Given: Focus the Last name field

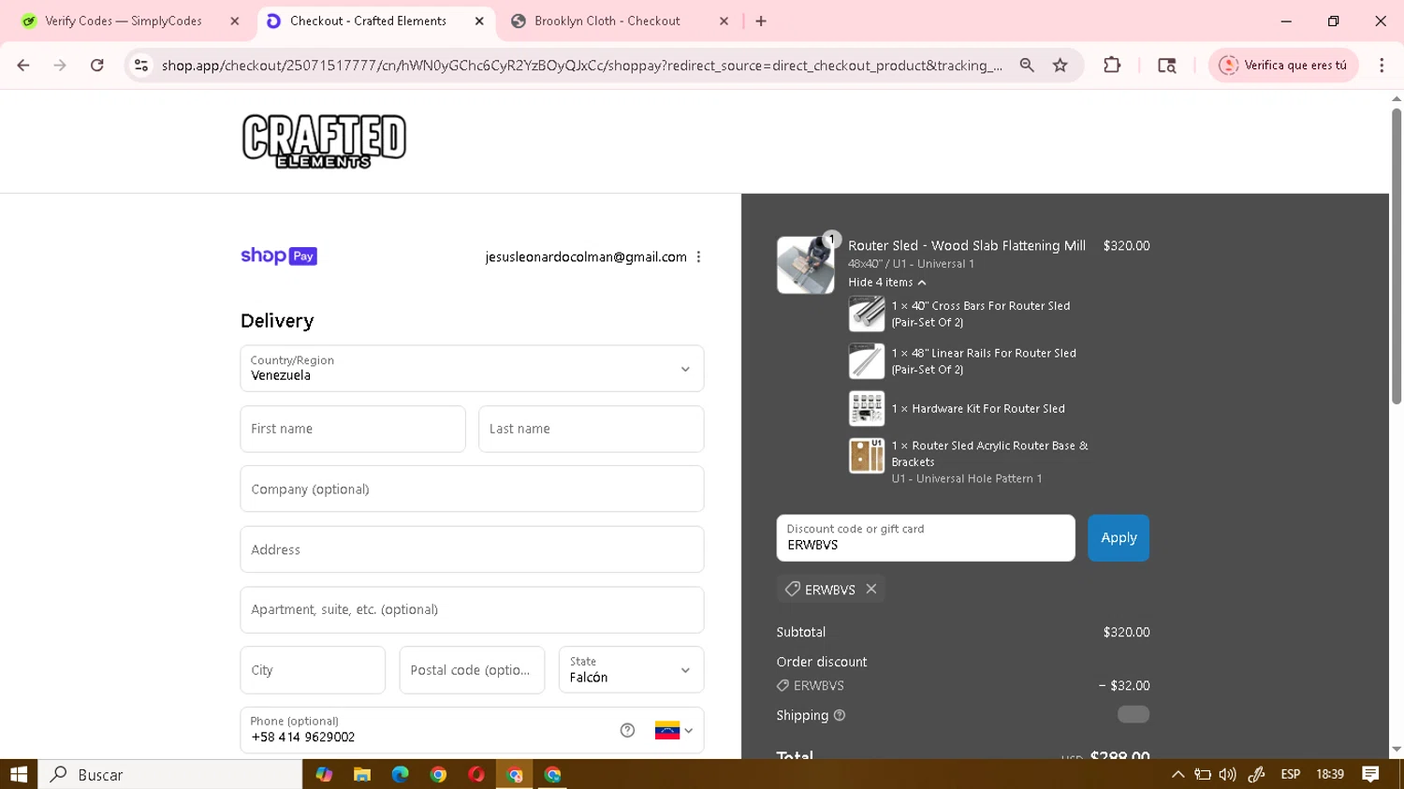Looking at the screenshot, I should [591, 429].
